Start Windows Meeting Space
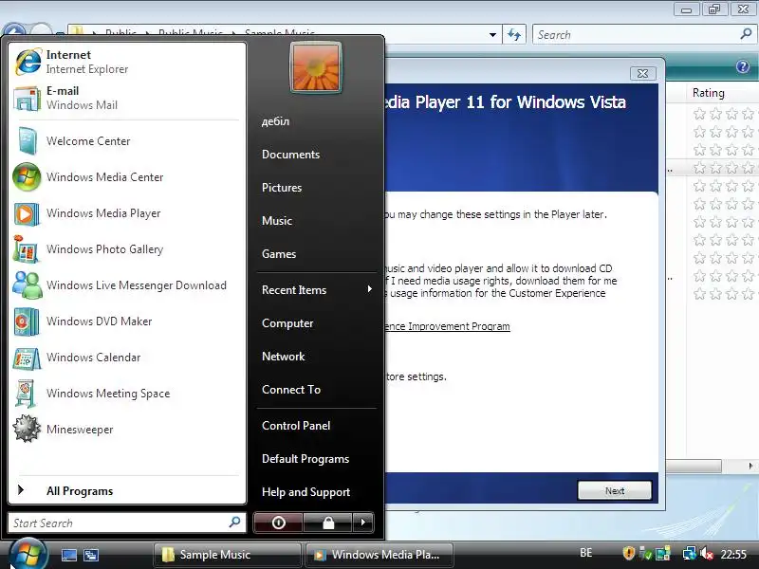The image size is (759, 569). 127,394
